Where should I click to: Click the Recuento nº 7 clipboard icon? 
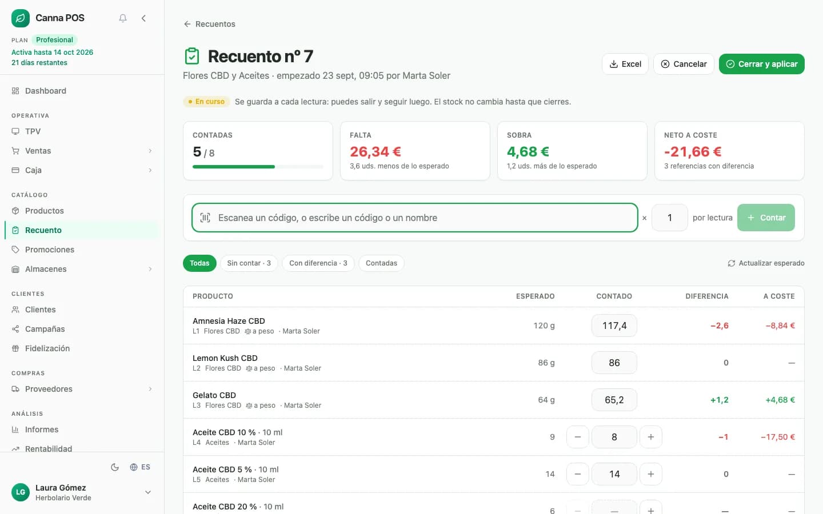(x=192, y=56)
